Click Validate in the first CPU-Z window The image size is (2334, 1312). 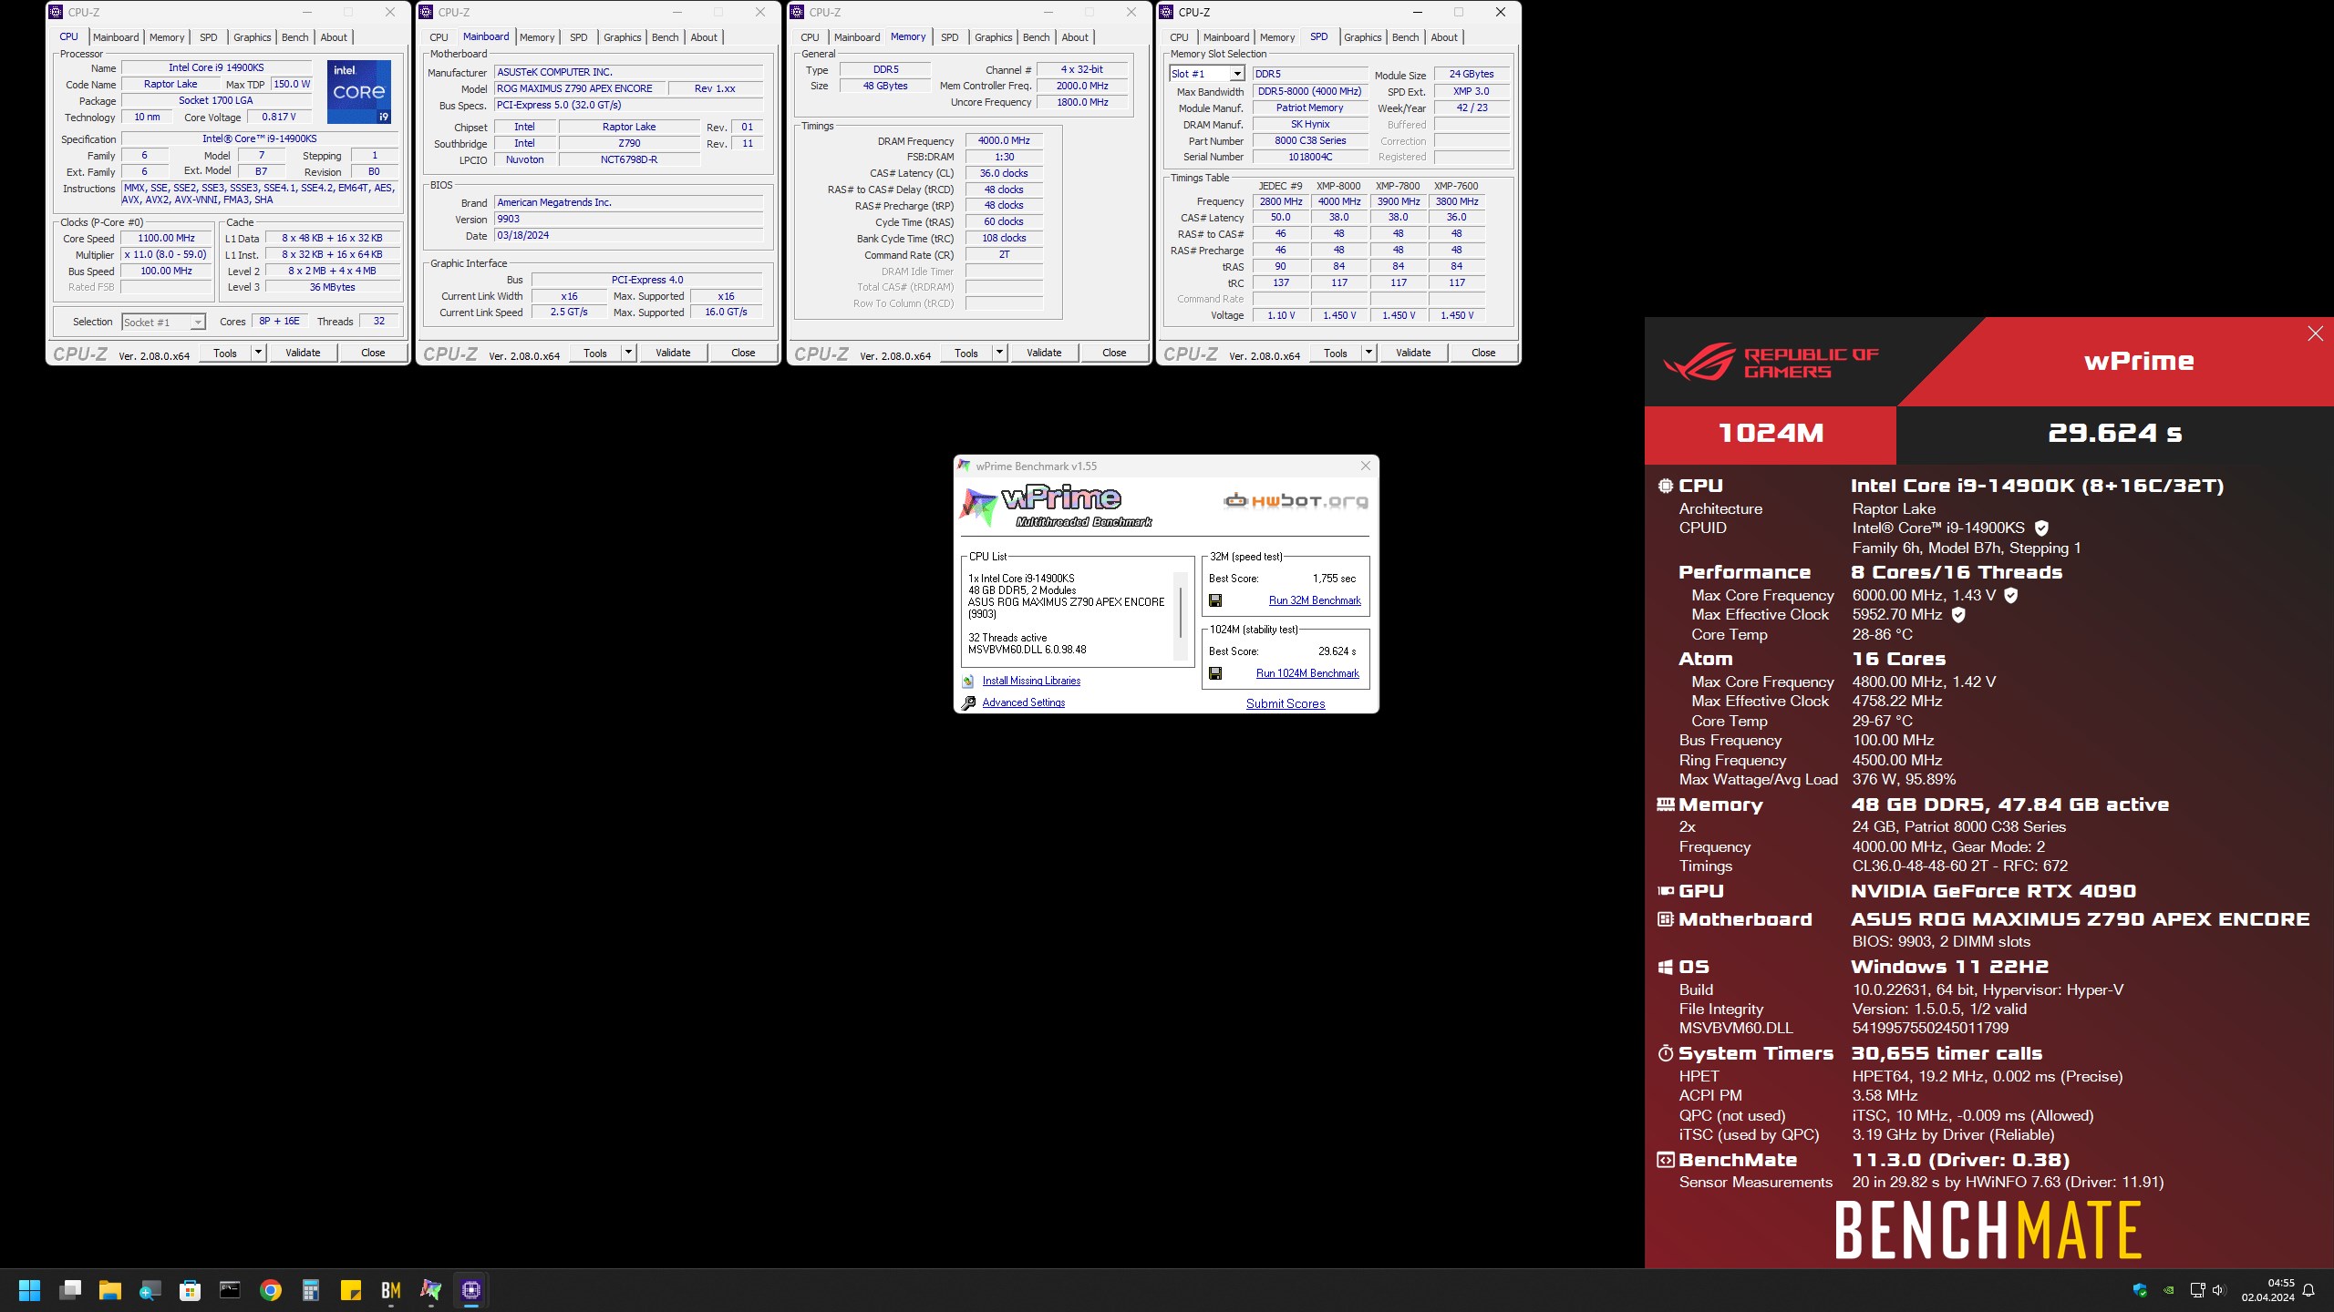(x=303, y=353)
